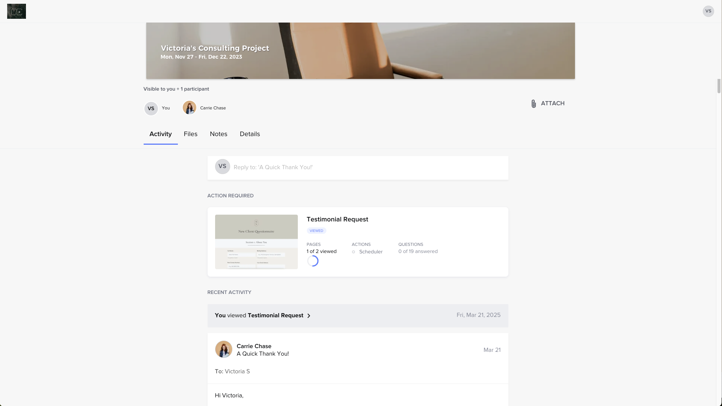Switch to the Files tab
Screen dimensions: 722x406
click(190, 134)
